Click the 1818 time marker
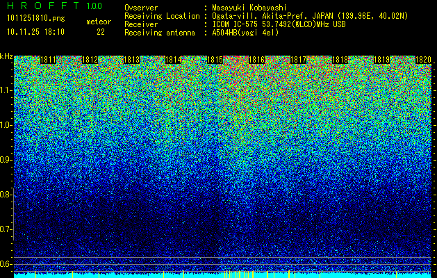The height and width of the screenshot is (278, 437). point(340,60)
